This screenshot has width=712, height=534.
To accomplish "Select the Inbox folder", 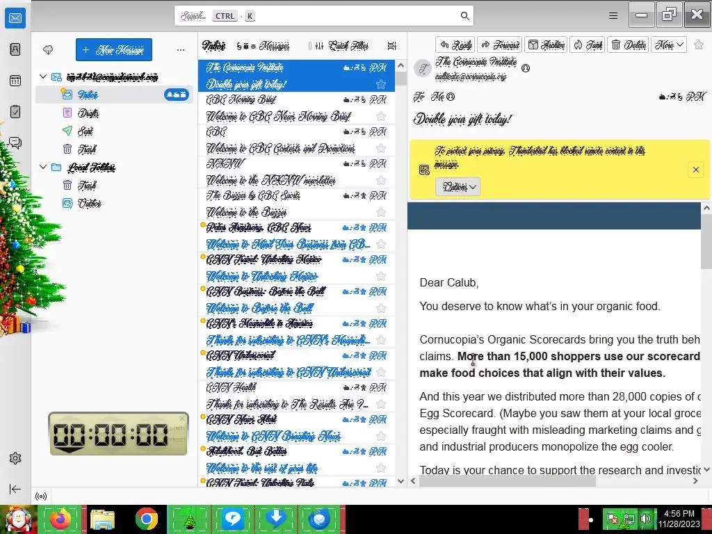I will tap(115, 95).
